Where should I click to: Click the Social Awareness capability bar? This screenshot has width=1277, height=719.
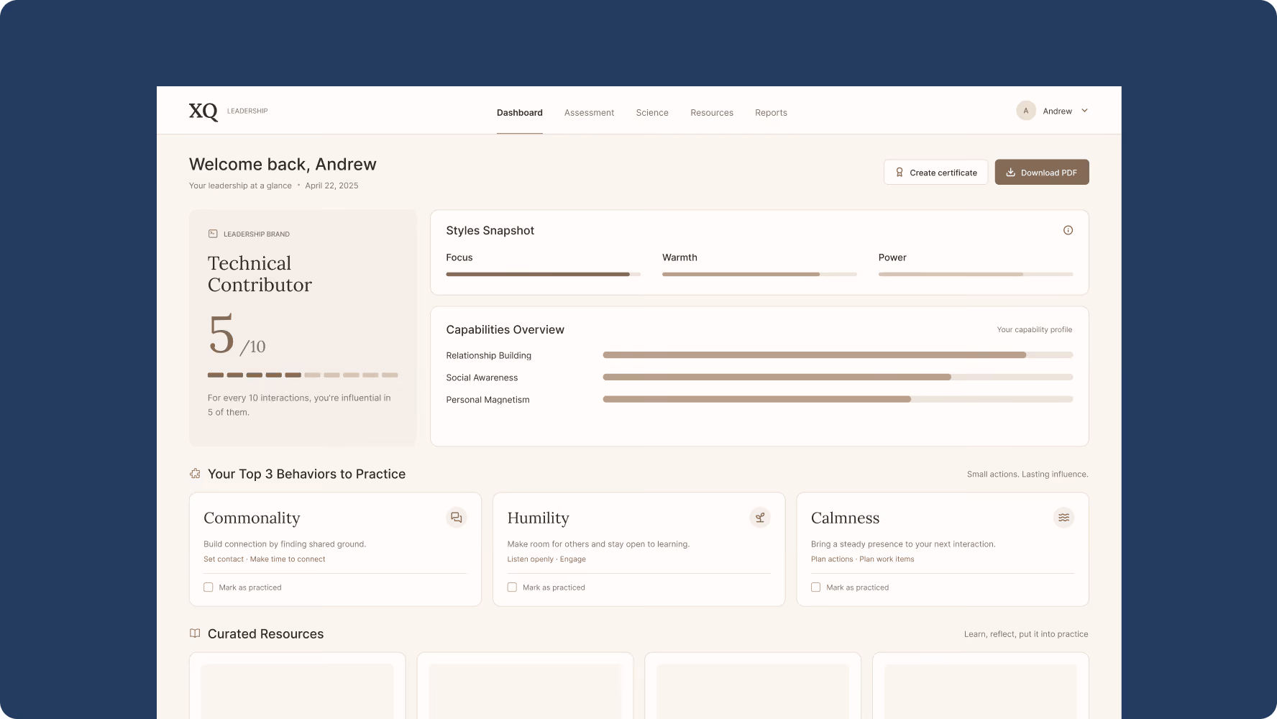click(838, 377)
